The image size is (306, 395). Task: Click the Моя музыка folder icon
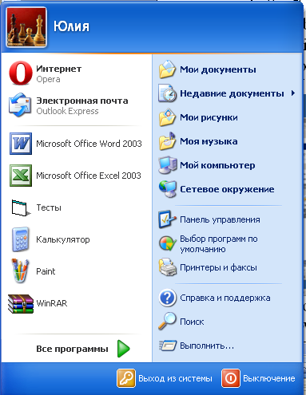click(x=167, y=141)
